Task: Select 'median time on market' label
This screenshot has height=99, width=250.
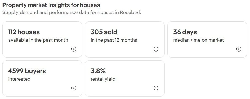Action: tap(198, 40)
